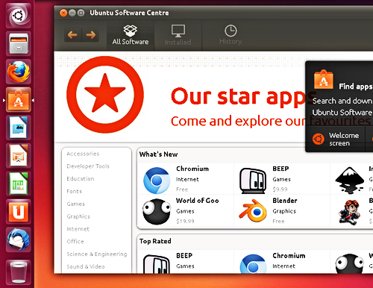
Task: Click the World of Goo icon under Top Rated
Action: click(x=349, y=263)
